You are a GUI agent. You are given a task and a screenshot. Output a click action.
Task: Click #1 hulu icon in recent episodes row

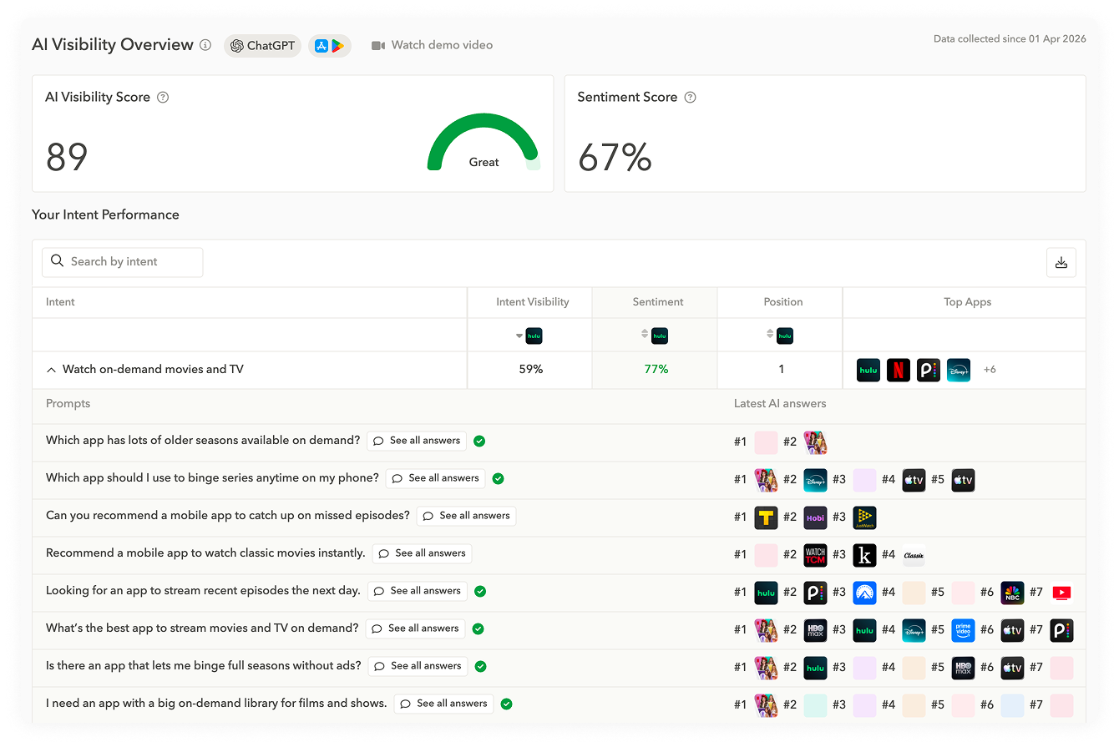tap(766, 593)
